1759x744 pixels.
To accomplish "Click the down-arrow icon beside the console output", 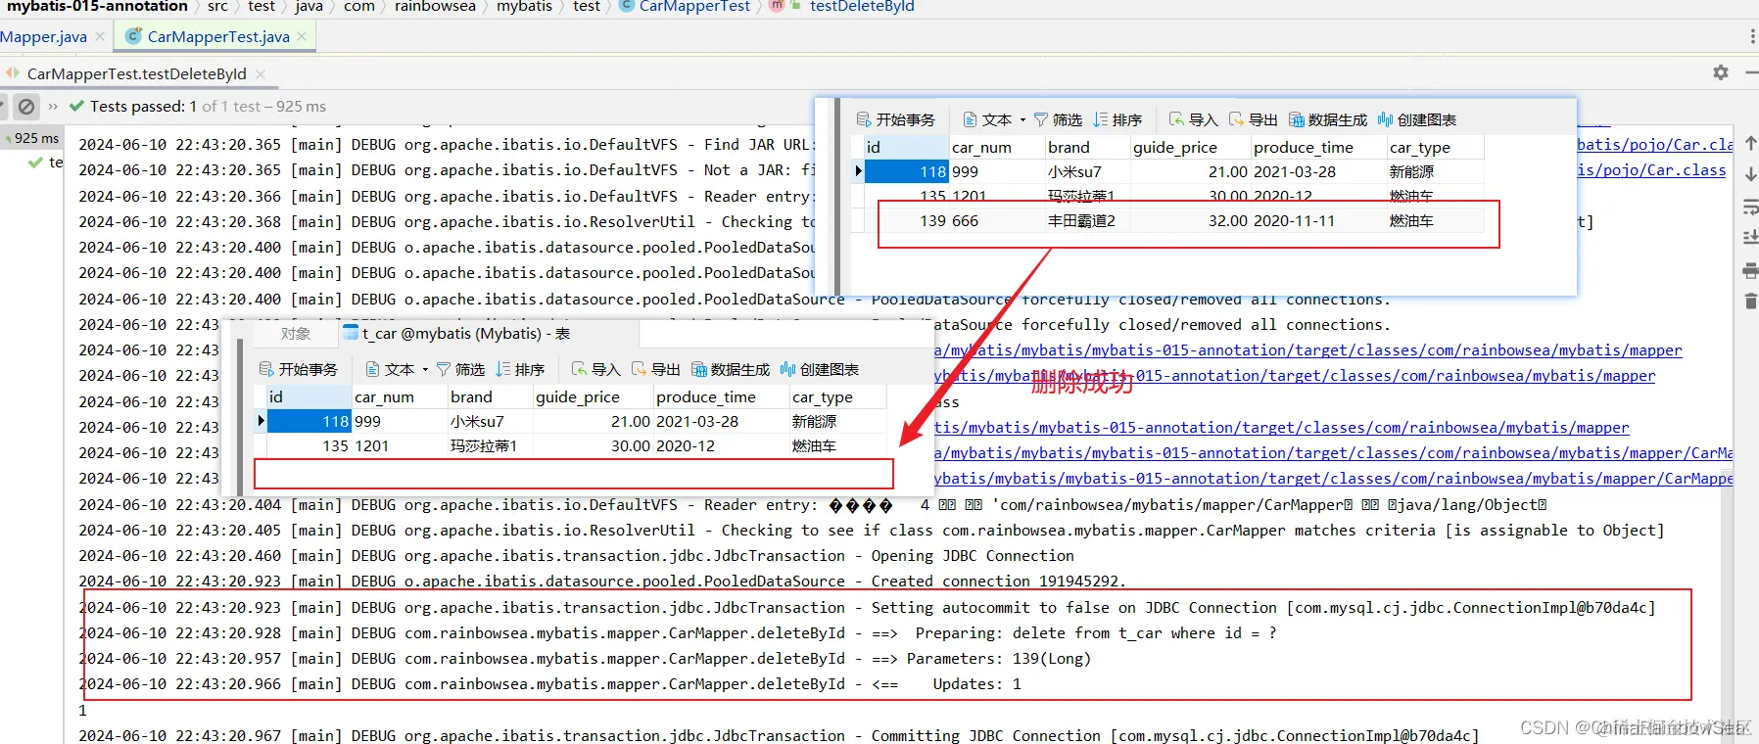I will [1750, 173].
